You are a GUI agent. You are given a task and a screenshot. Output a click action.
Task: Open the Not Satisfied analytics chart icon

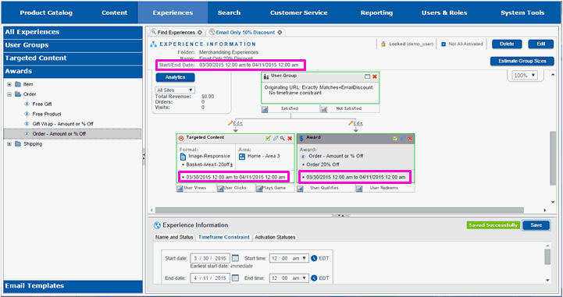(x=323, y=109)
